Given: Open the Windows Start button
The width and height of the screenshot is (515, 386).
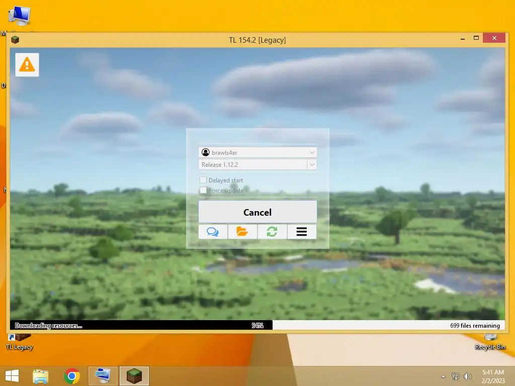Looking at the screenshot, I should [12, 376].
